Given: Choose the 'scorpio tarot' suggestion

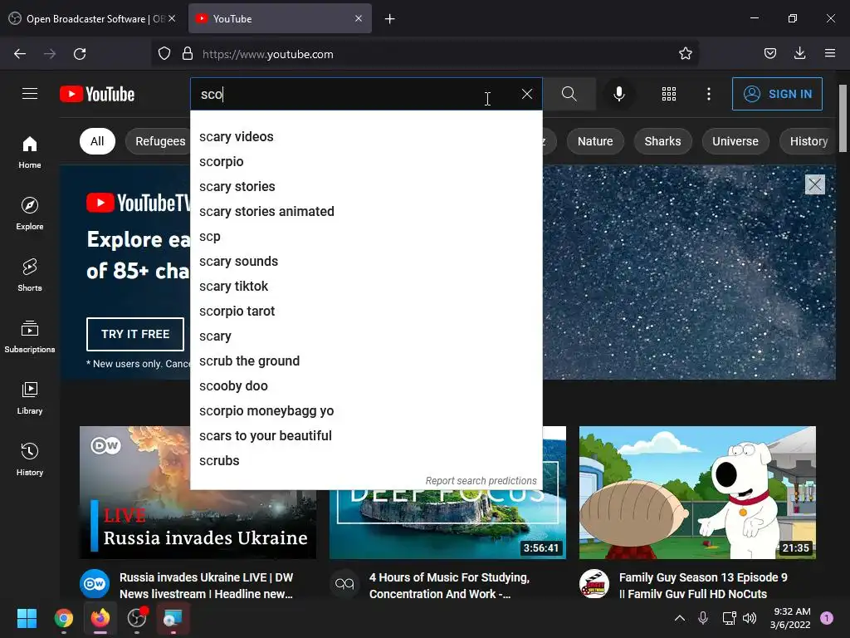Looking at the screenshot, I should click(366, 312).
